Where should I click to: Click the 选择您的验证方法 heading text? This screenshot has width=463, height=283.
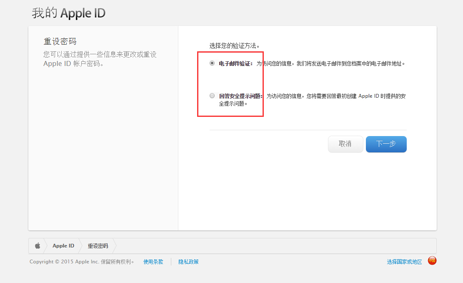(235, 45)
